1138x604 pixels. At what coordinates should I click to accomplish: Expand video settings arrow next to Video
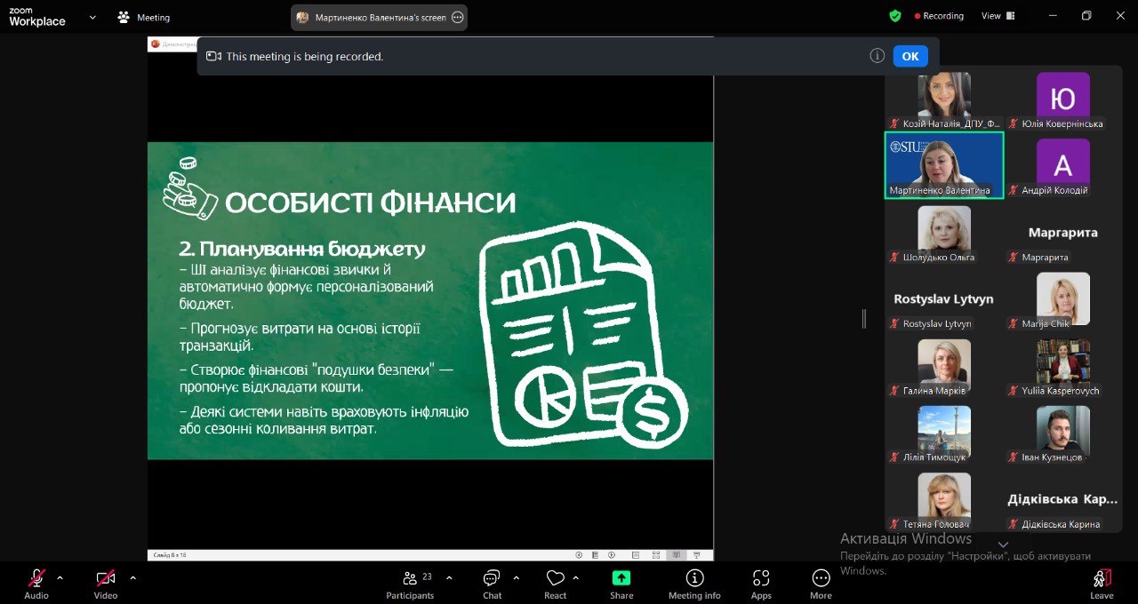pyautogui.click(x=132, y=577)
